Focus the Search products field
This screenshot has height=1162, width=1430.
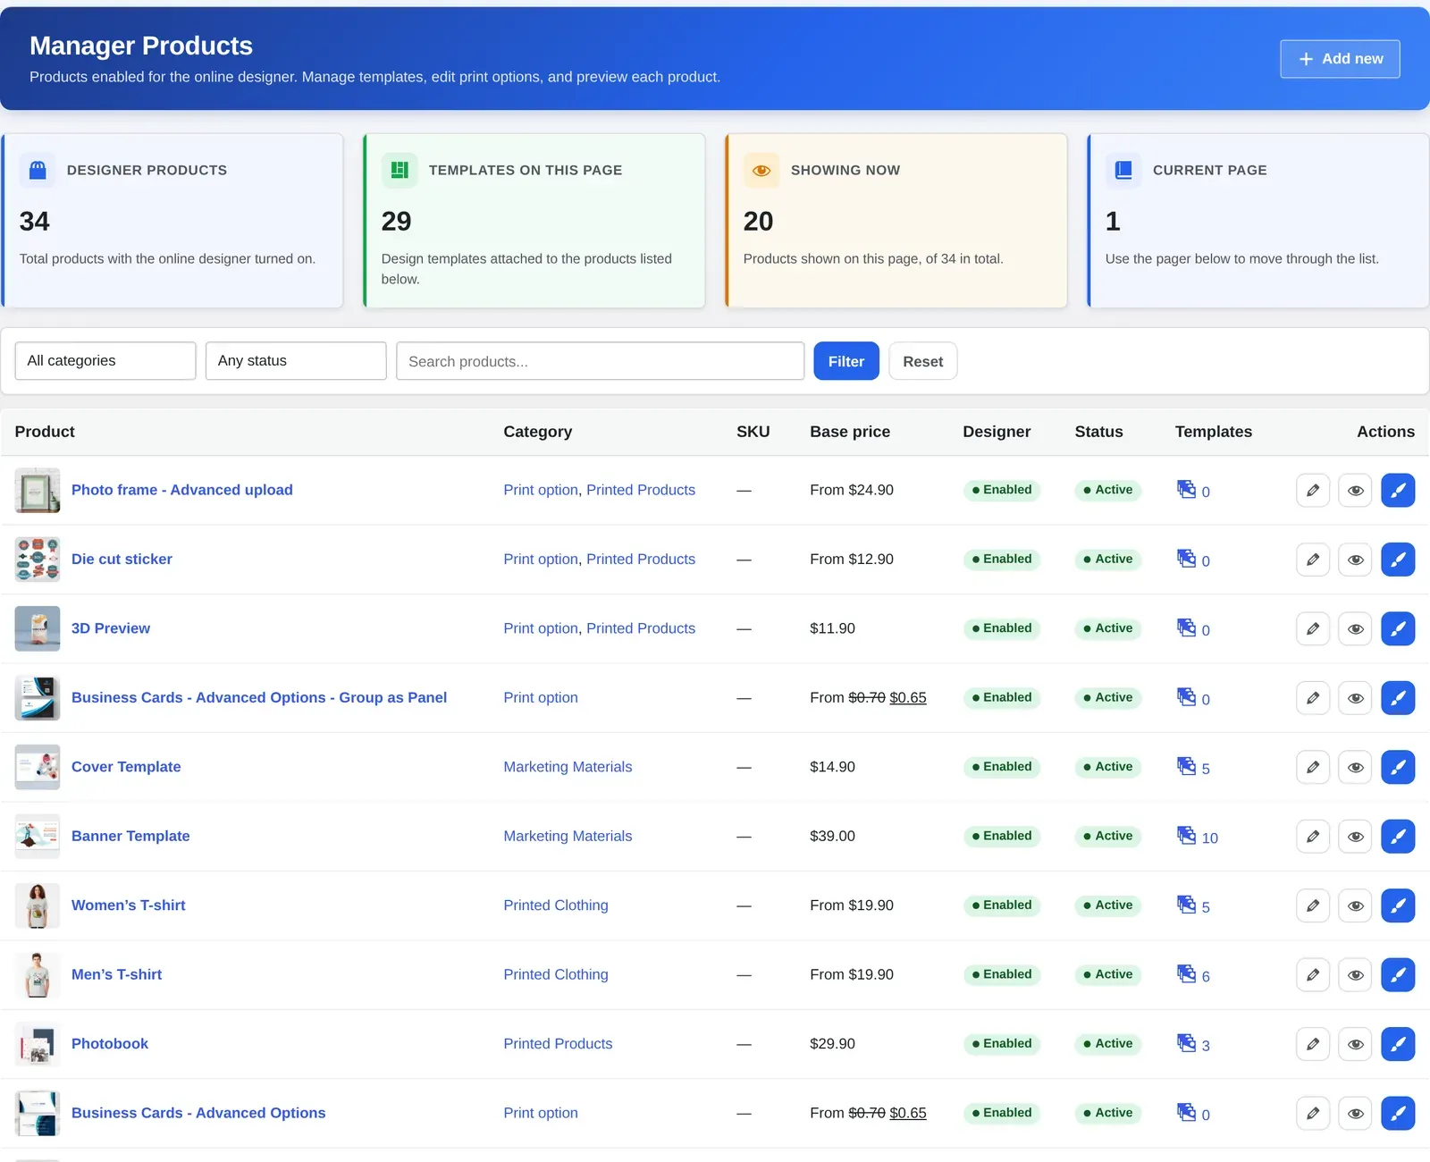point(601,361)
